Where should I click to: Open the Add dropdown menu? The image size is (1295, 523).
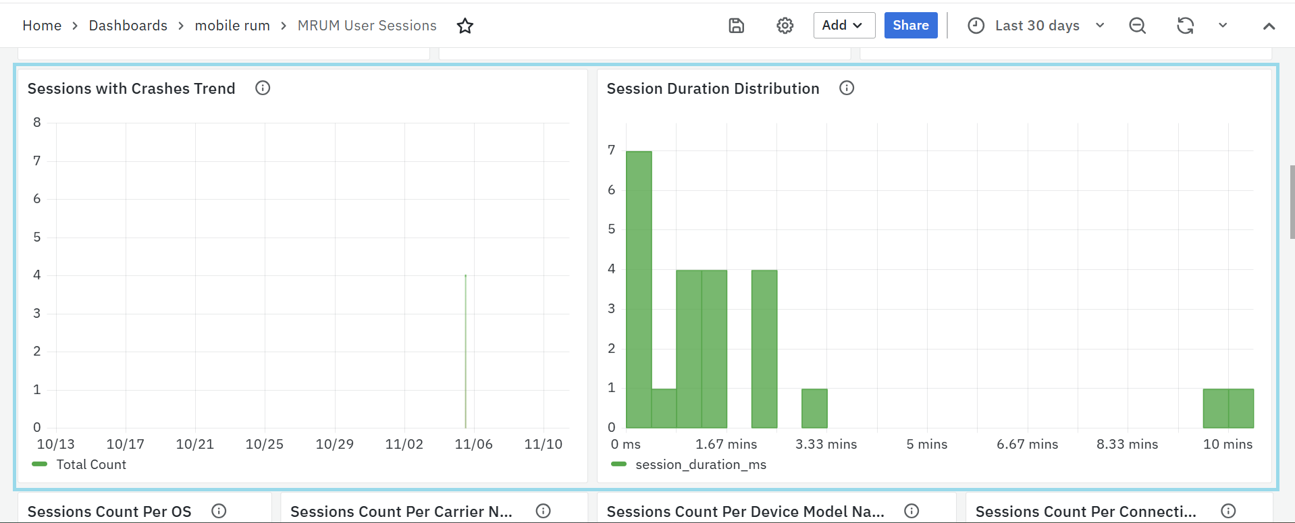(843, 26)
